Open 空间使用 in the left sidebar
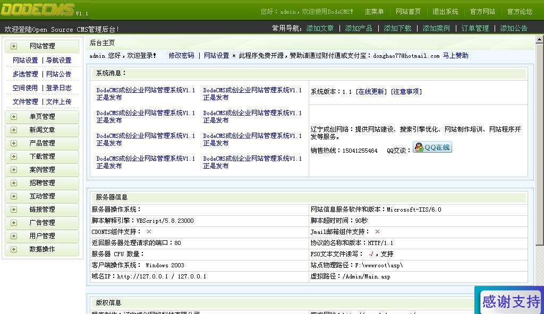Image resolution: width=544 pixels, height=314 pixels. tap(25, 88)
